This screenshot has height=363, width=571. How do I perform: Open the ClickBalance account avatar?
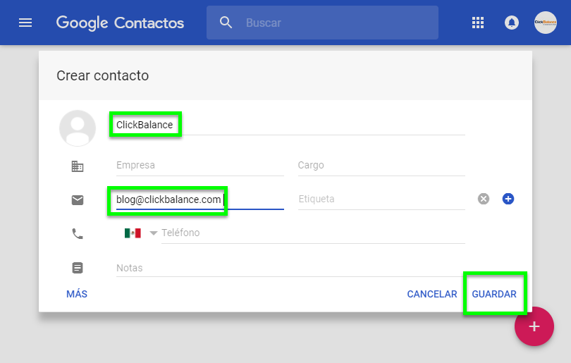pyautogui.click(x=546, y=23)
